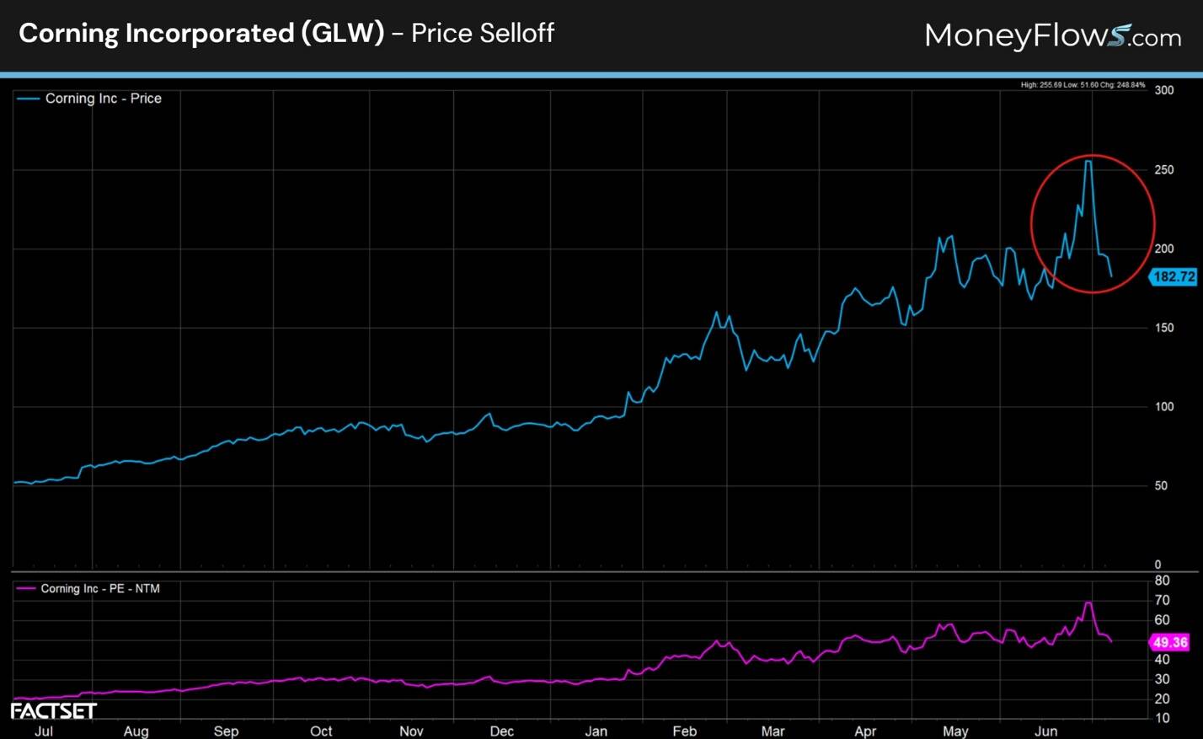
Task: Click the 200 label on the price axis
Action: 1164,249
